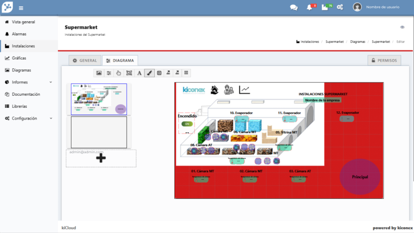Select the image insert tool
The height and width of the screenshot is (233, 414).
99,73
